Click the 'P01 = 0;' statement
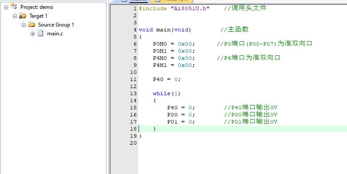Screen dimensions: 347x174 [181, 122]
